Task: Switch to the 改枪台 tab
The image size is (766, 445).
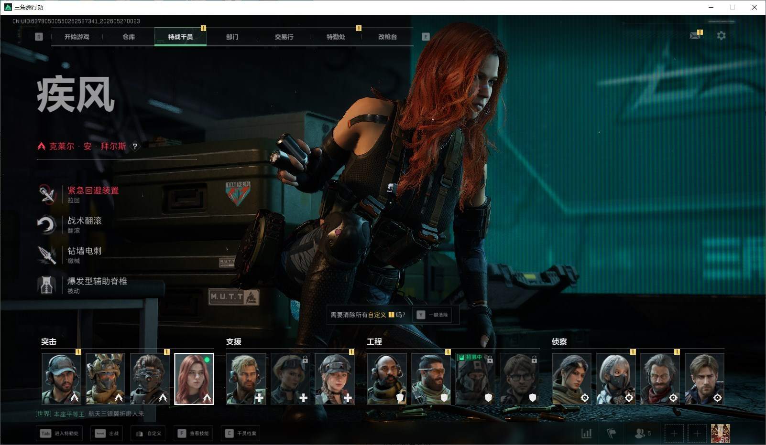Action: pos(387,37)
